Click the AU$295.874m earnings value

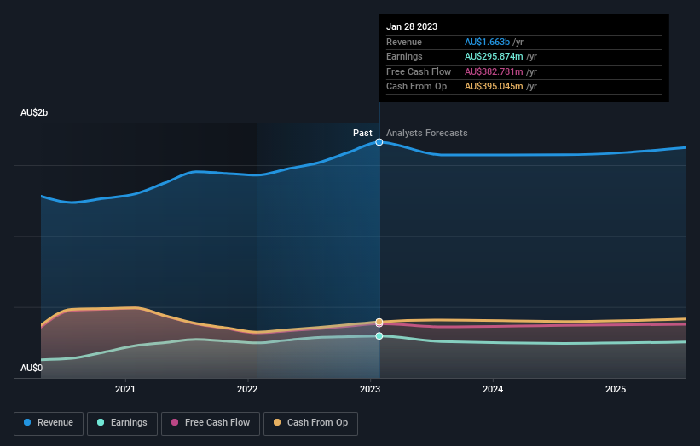(x=494, y=56)
